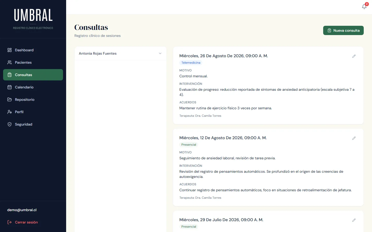
Task: Open notifications bell with 2 alerts
Action: pos(364,7)
